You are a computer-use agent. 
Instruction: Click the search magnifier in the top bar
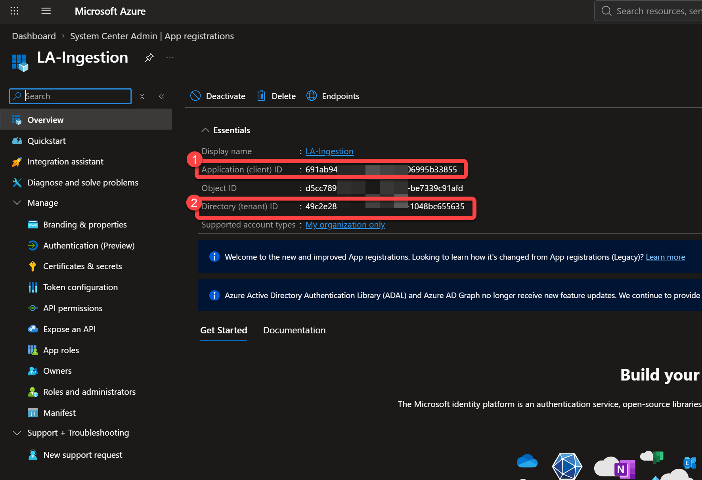coord(606,11)
